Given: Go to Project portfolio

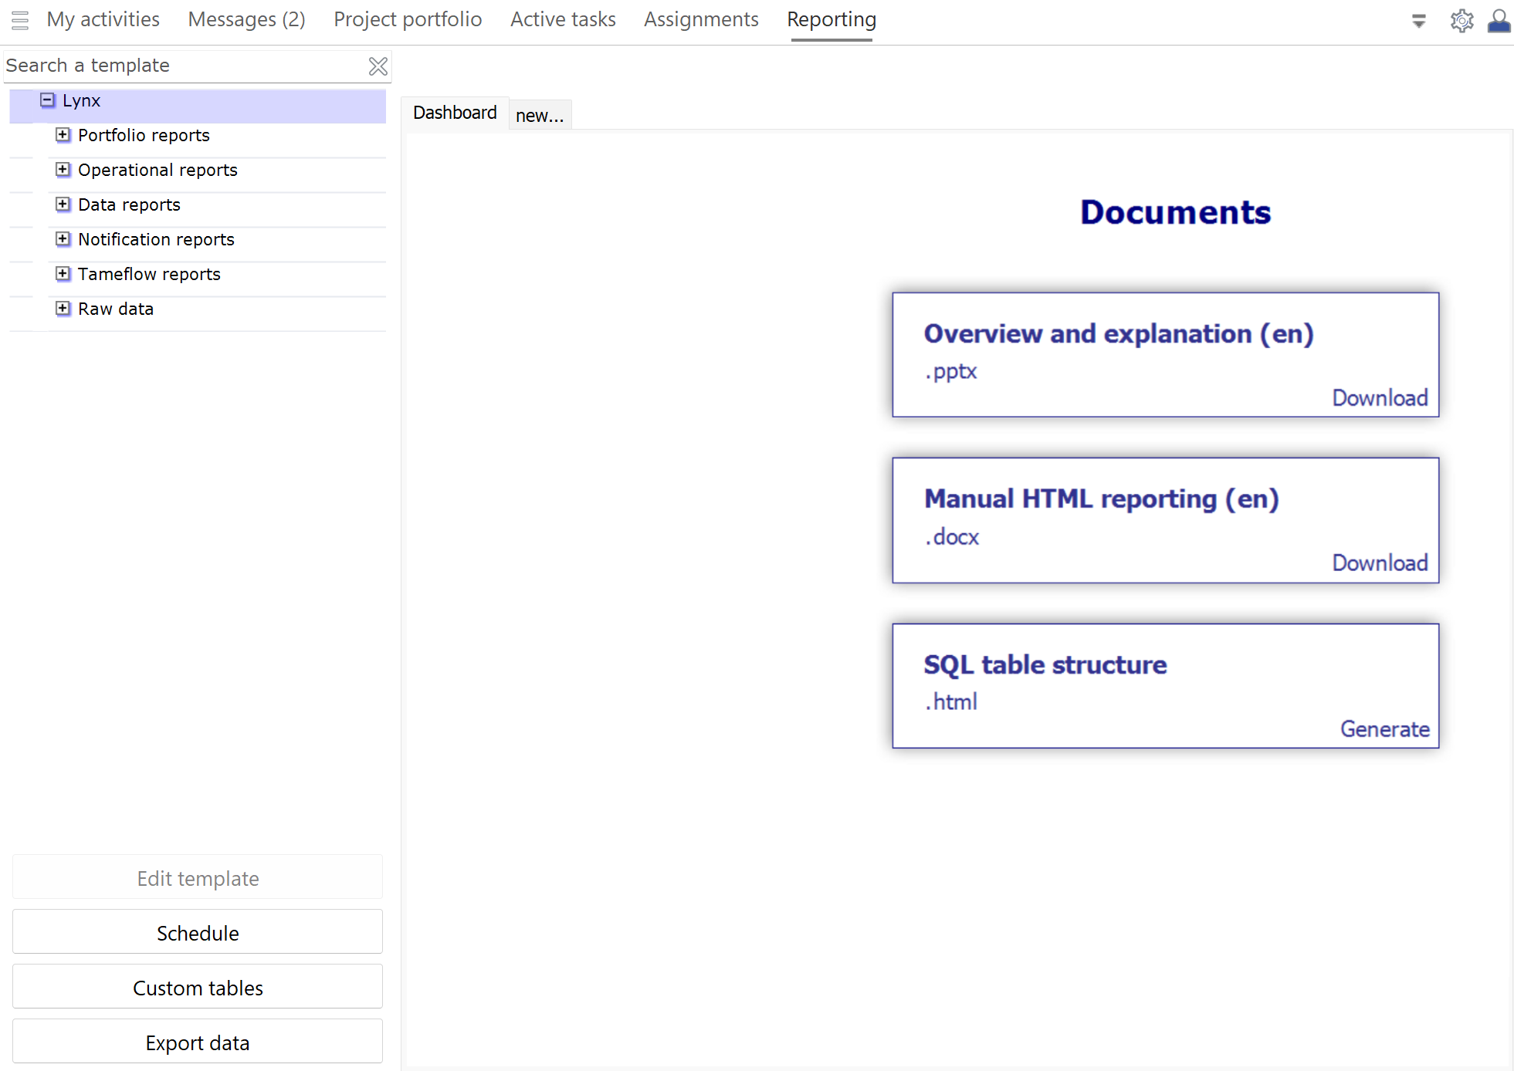Looking at the screenshot, I should click(408, 19).
